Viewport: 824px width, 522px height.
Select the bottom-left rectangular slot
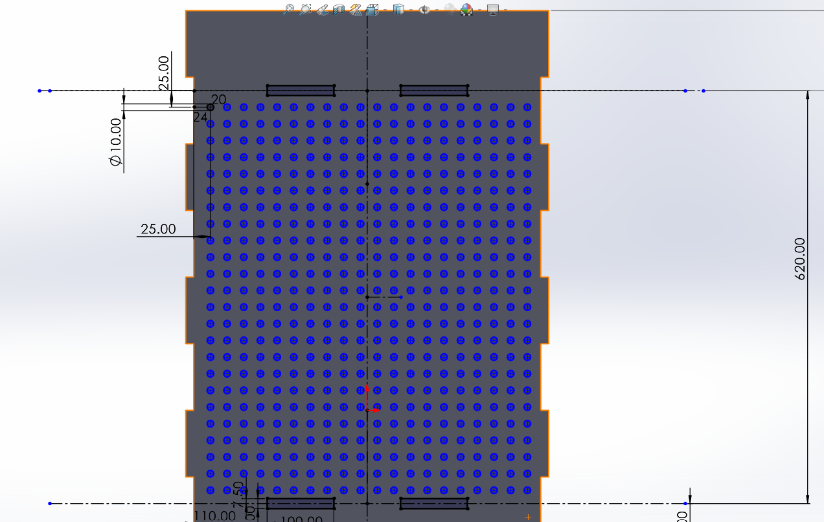click(x=301, y=503)
